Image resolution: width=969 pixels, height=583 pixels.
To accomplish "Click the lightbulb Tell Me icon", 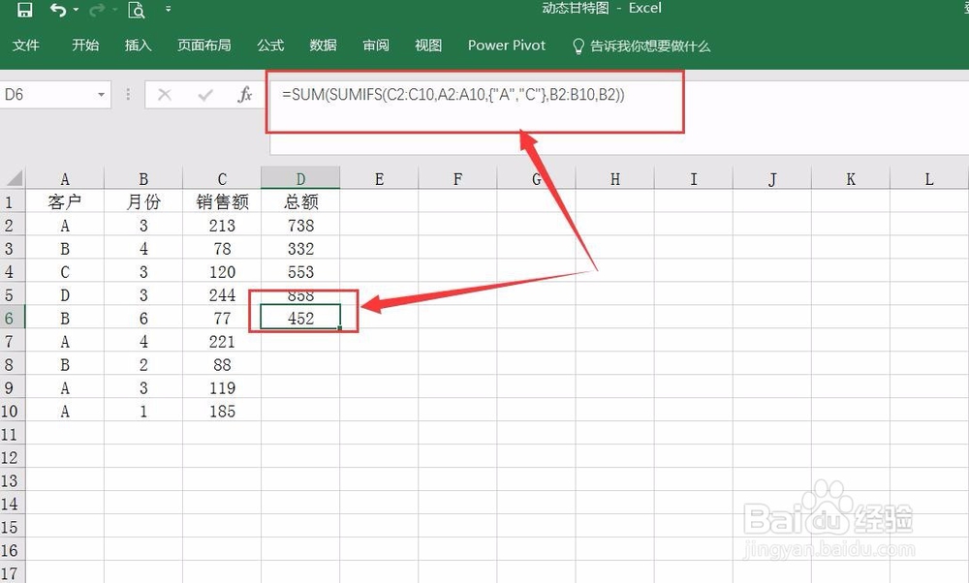I will [578, 45].
